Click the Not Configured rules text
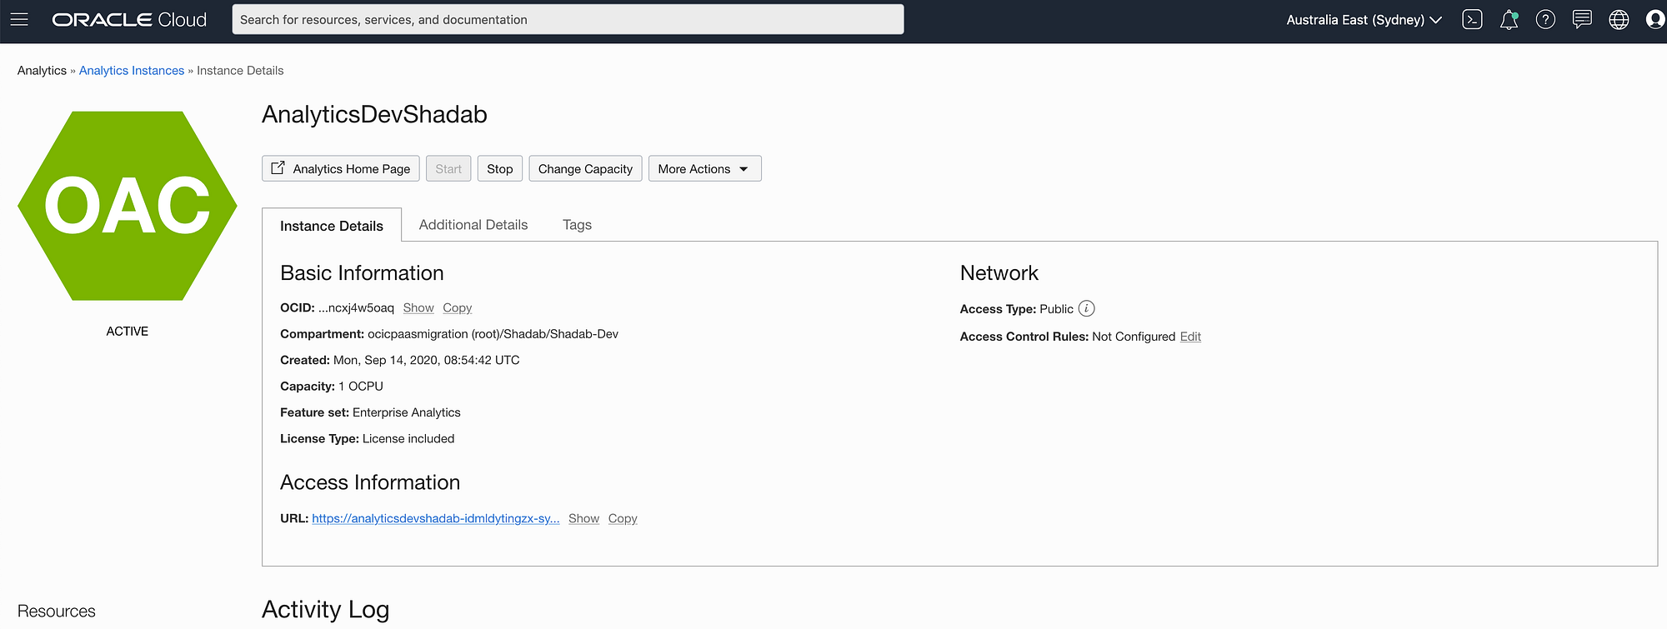This screenshot has height=629, width=1667. [1134, 337]
